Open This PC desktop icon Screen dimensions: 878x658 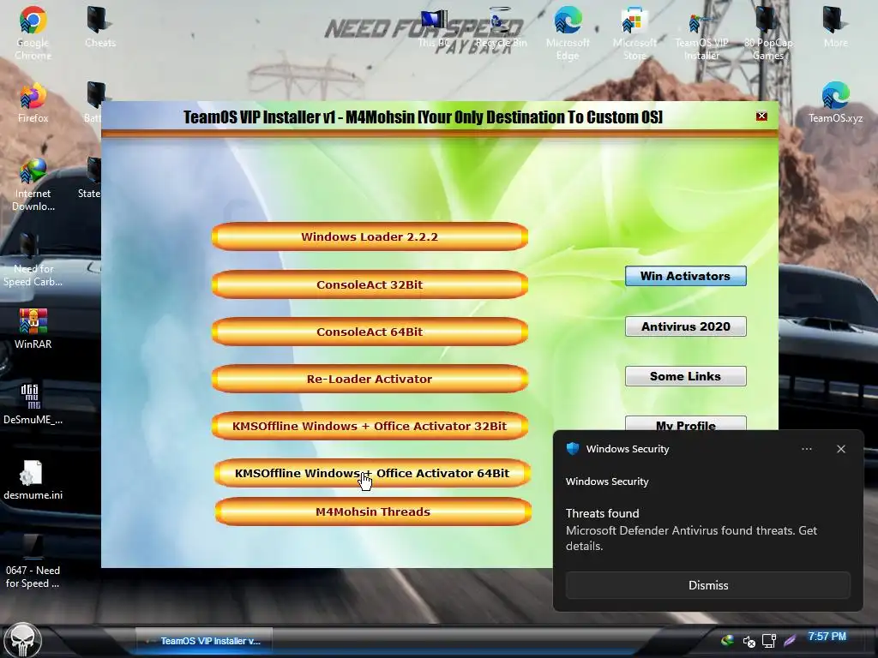(435, 27)
